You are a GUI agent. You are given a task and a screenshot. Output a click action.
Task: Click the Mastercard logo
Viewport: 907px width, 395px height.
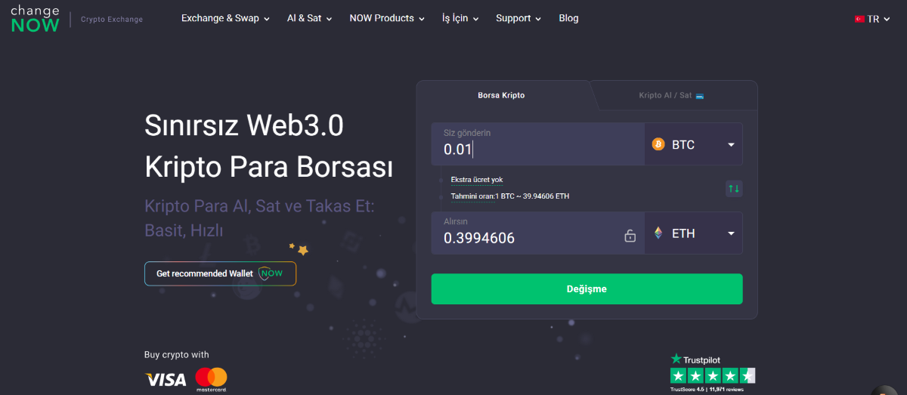(x=211, y=379)
